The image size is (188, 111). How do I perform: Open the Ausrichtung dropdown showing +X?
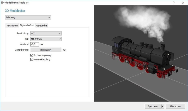46,33
